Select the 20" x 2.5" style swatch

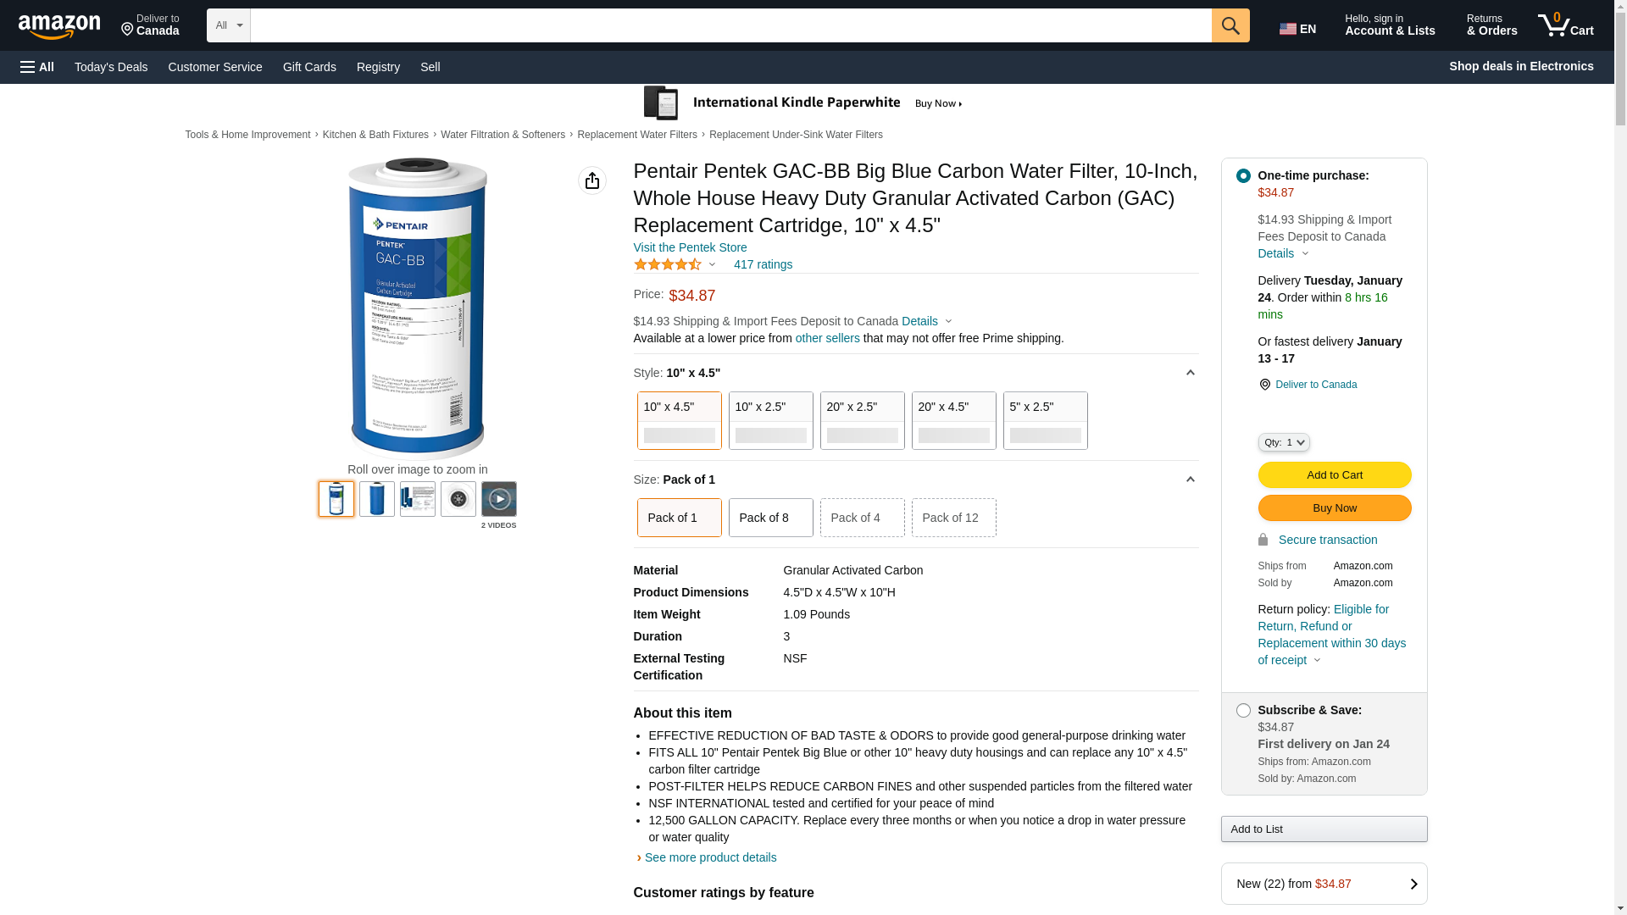pos(862,420)
